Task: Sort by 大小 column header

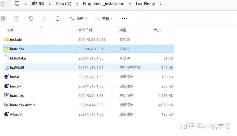Action: coord(157,30)
